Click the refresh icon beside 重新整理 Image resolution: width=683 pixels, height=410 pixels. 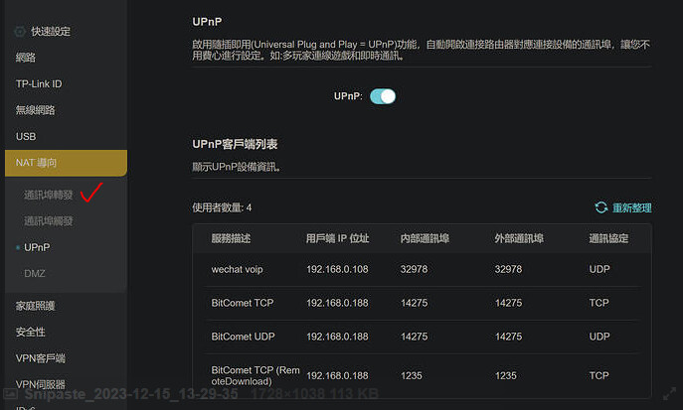pyautogui.click(x=600, y=207)
